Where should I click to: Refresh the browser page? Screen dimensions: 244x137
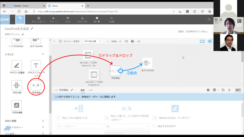[x=19, y=11]
